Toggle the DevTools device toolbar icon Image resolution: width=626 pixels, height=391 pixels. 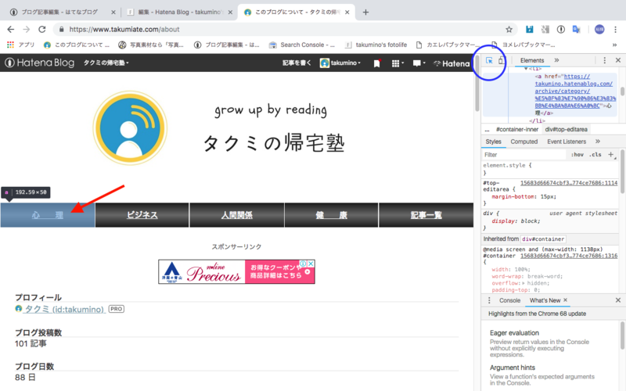(502, 60)
